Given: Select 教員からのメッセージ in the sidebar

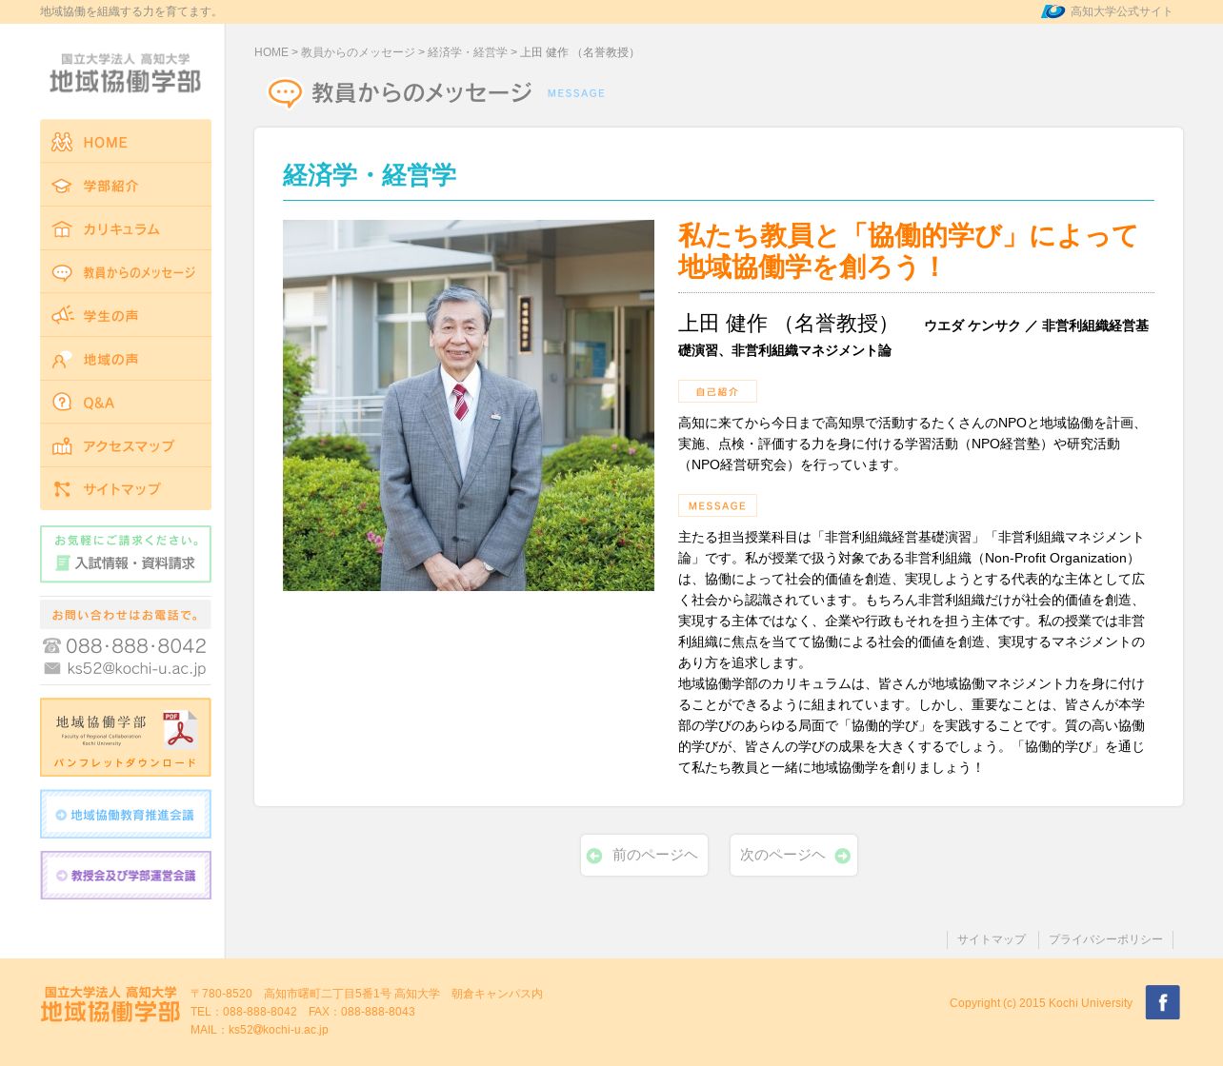Looking at the screenshot, I should 126,272.
